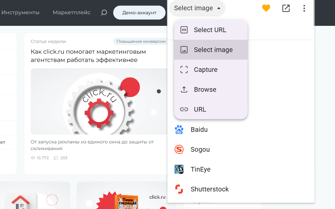This screenshot has width=335, height=209.
Task: Open the three-dot more options menu
Action: point(304,8)
